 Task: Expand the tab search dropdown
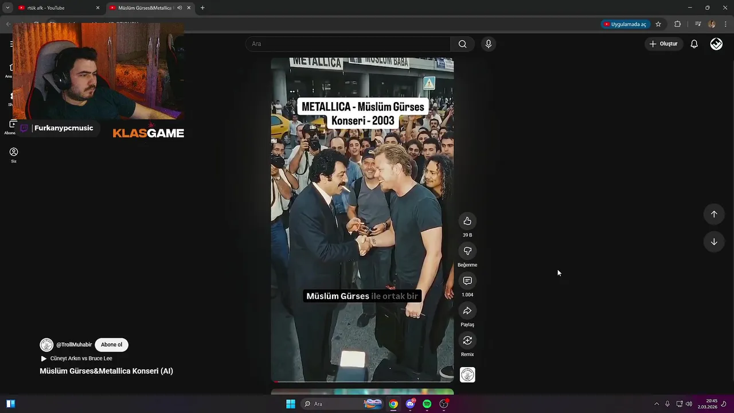[7, 8]
